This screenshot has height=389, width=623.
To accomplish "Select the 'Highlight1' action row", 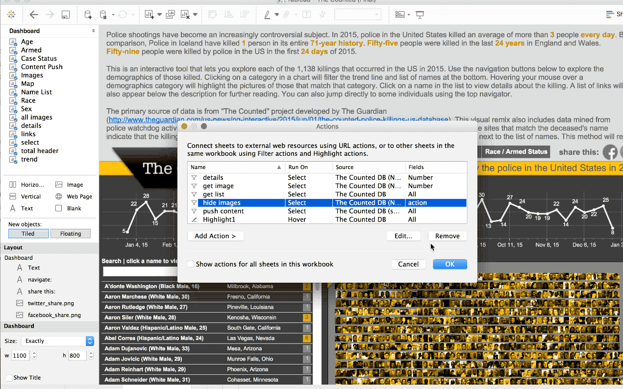I will 327,219.
